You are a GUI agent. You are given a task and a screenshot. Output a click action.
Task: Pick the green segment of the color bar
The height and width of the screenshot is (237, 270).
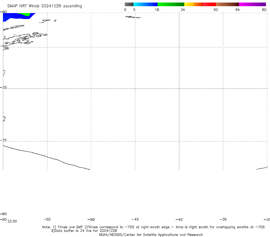point(171,4)
